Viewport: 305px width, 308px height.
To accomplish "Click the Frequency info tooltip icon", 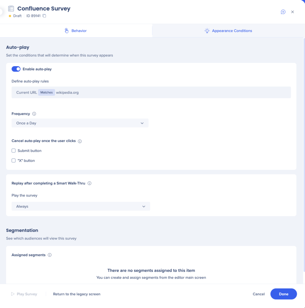I will (33, 114).
